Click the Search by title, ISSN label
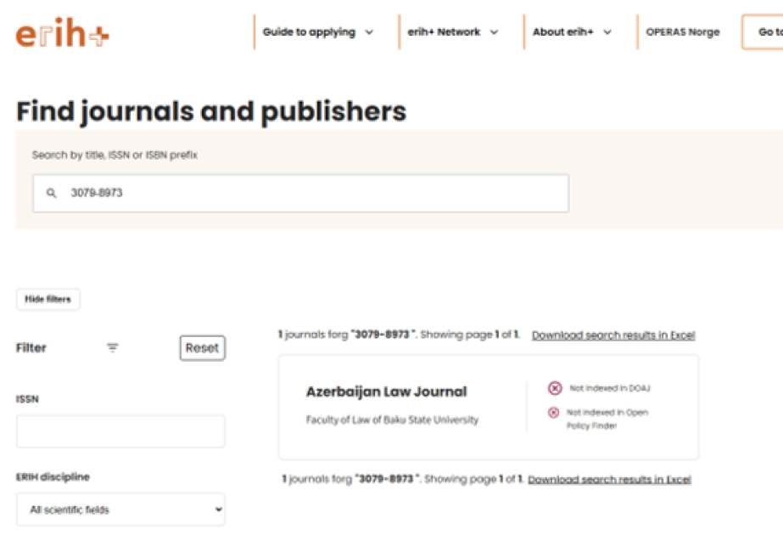783x535 pixels. pyautogui.click(x=115, y=155)
